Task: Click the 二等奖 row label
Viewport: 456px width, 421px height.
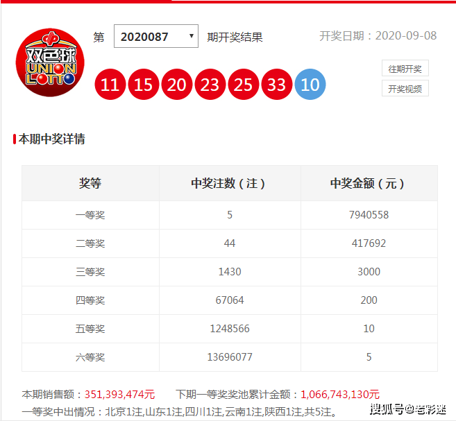Action: [90, 243]
